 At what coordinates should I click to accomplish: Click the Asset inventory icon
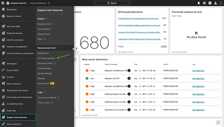[x=3, y=84]
